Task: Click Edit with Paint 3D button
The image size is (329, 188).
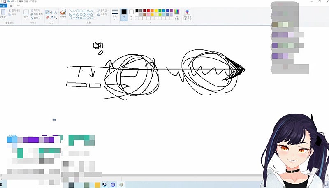Action: (188, 14)
